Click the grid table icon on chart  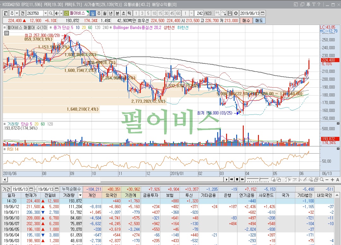point(7,33)
